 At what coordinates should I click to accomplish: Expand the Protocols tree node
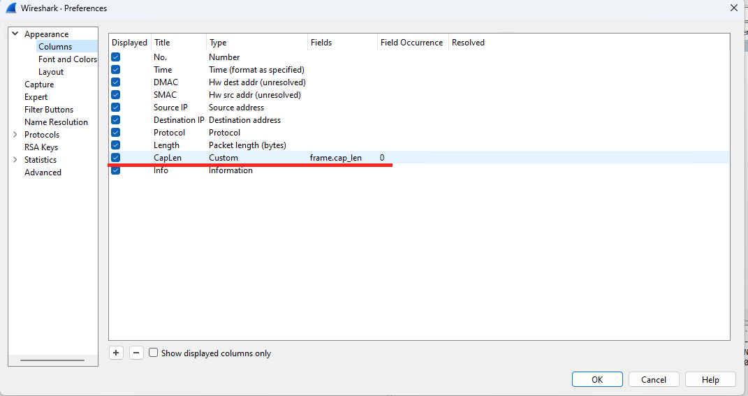(x=15, y=135)
